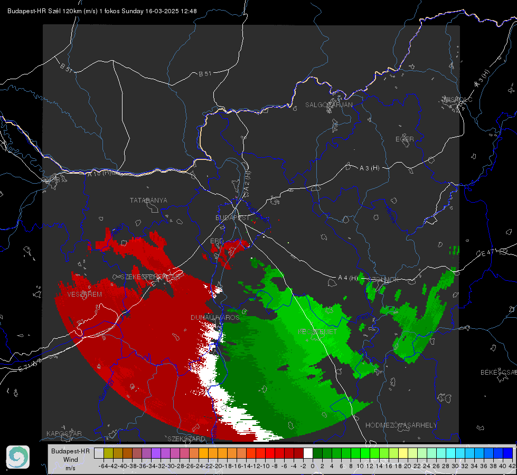Click the HÓDMEZŐVÁSÁRHELY city label
517x475 pixels.
[401, 425]
